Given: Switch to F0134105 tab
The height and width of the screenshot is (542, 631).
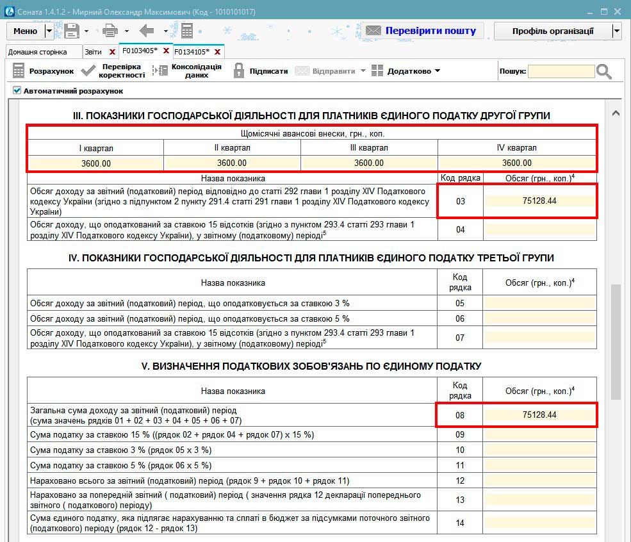Looking at the screenshot, I should 192,52.
